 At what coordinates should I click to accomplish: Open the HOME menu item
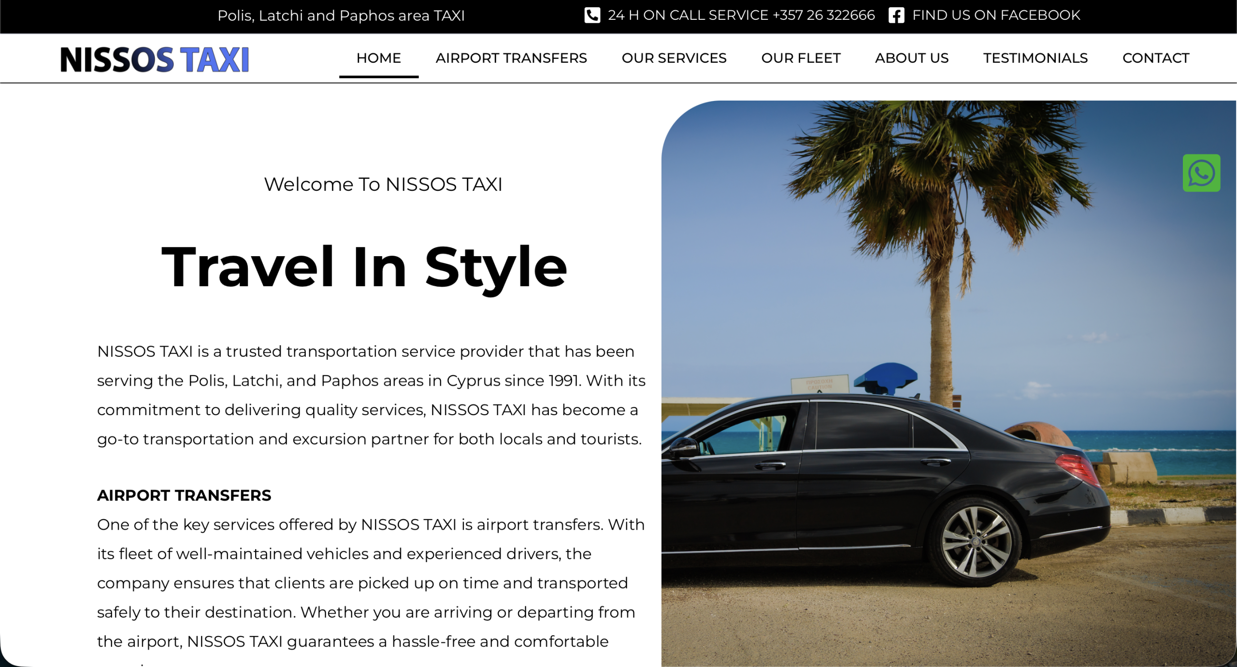pos(378,58)
